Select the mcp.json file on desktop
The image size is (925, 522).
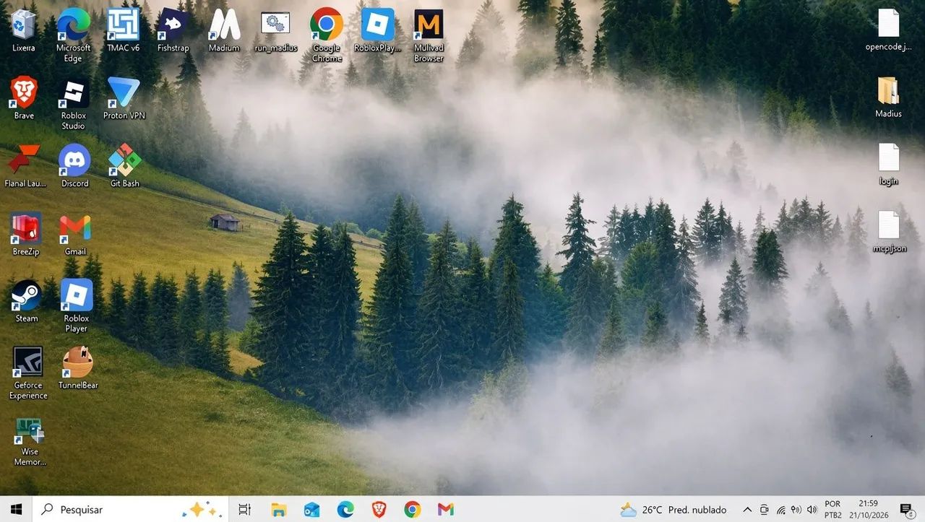pos(888,232)
